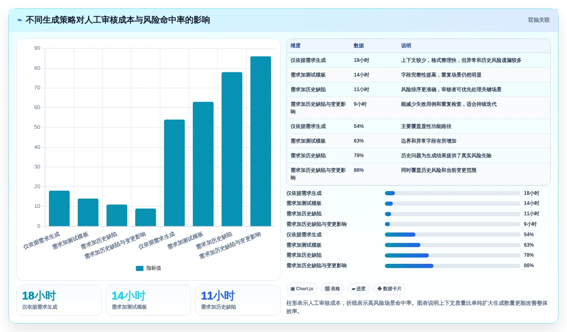The width and height of the screenshot is (567, 332).
Task: Click the 指标值 legend text
Action: pyautogui.click(x=153, y=268)
